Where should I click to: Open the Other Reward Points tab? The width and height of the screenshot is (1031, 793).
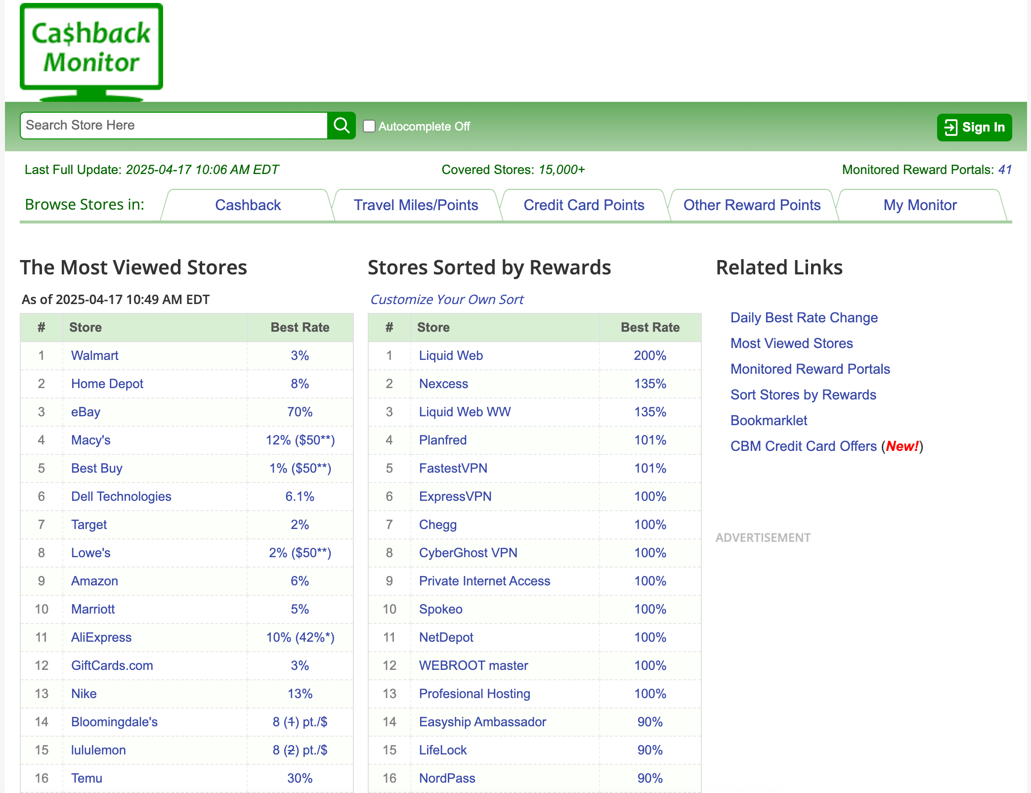752,205
